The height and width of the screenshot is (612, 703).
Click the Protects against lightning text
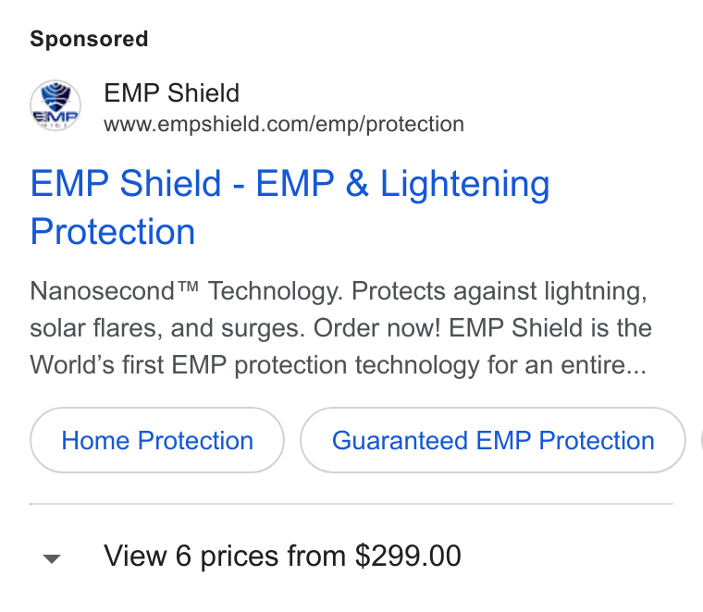tap(499, 291)
